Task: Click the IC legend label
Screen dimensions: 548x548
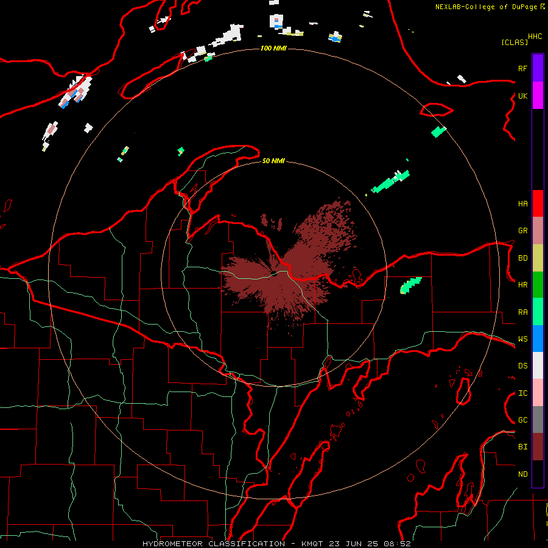Action: (x=522, y=393)
